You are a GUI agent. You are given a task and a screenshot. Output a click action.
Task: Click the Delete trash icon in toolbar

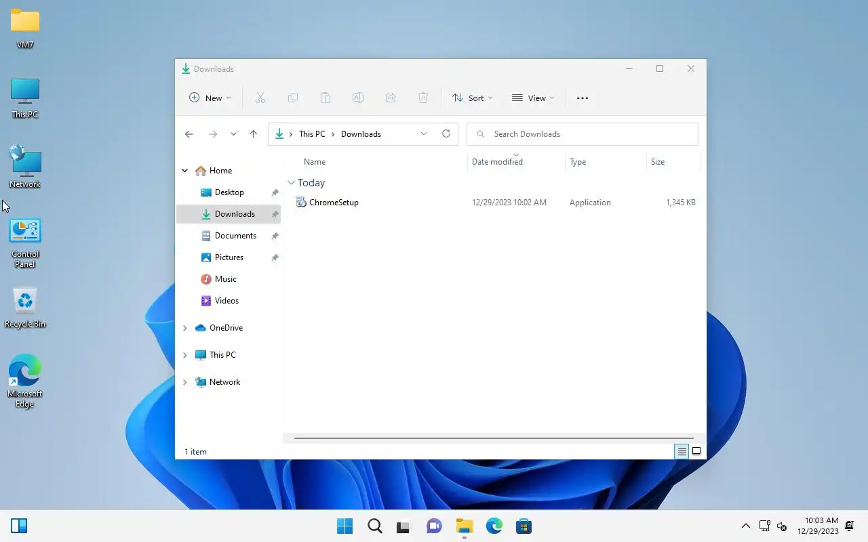423,98
